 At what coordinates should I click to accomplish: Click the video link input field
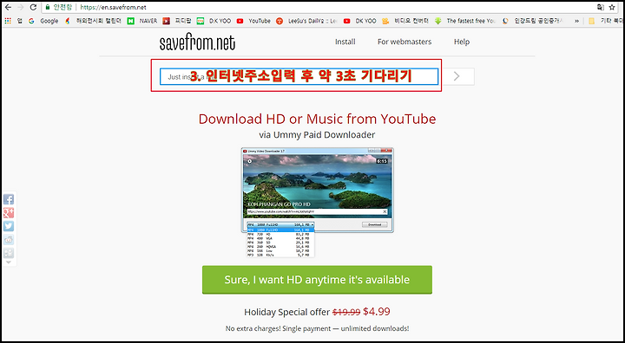point(299,76)
